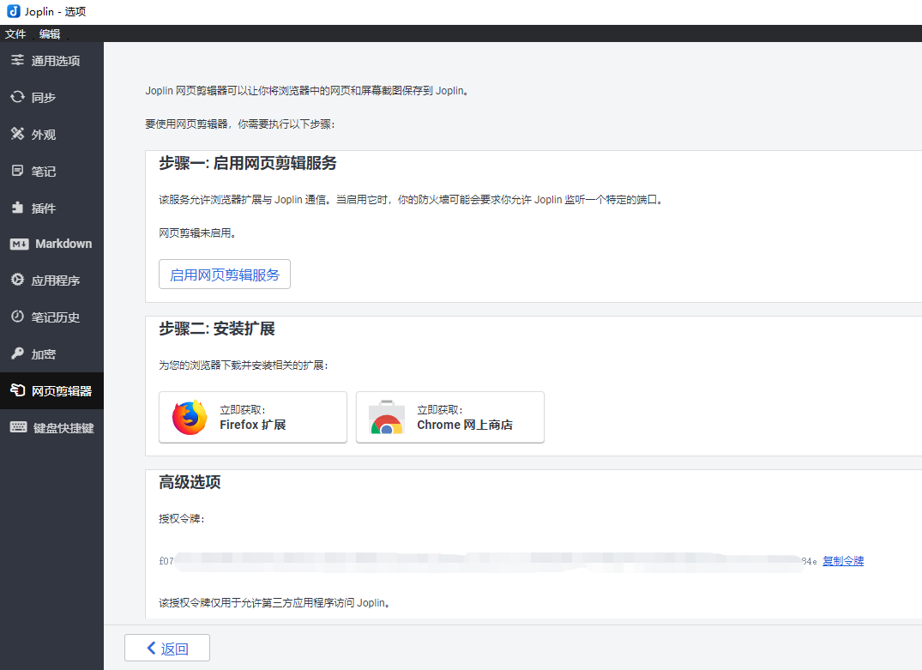Enable web clipper service button (启用网页剪辑服务)
The height and width of the screenshot is (670, 922).
[225, 275]
